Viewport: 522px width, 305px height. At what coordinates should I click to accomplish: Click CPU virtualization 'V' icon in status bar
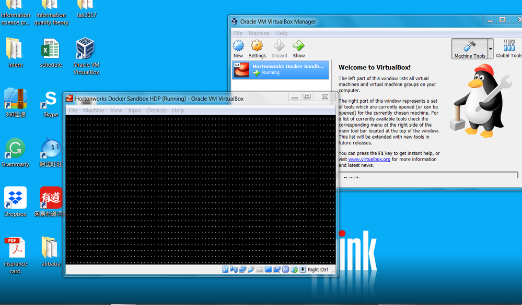(285, 270)
